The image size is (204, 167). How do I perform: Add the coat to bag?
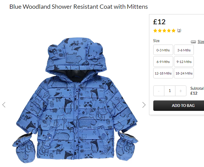178,106
